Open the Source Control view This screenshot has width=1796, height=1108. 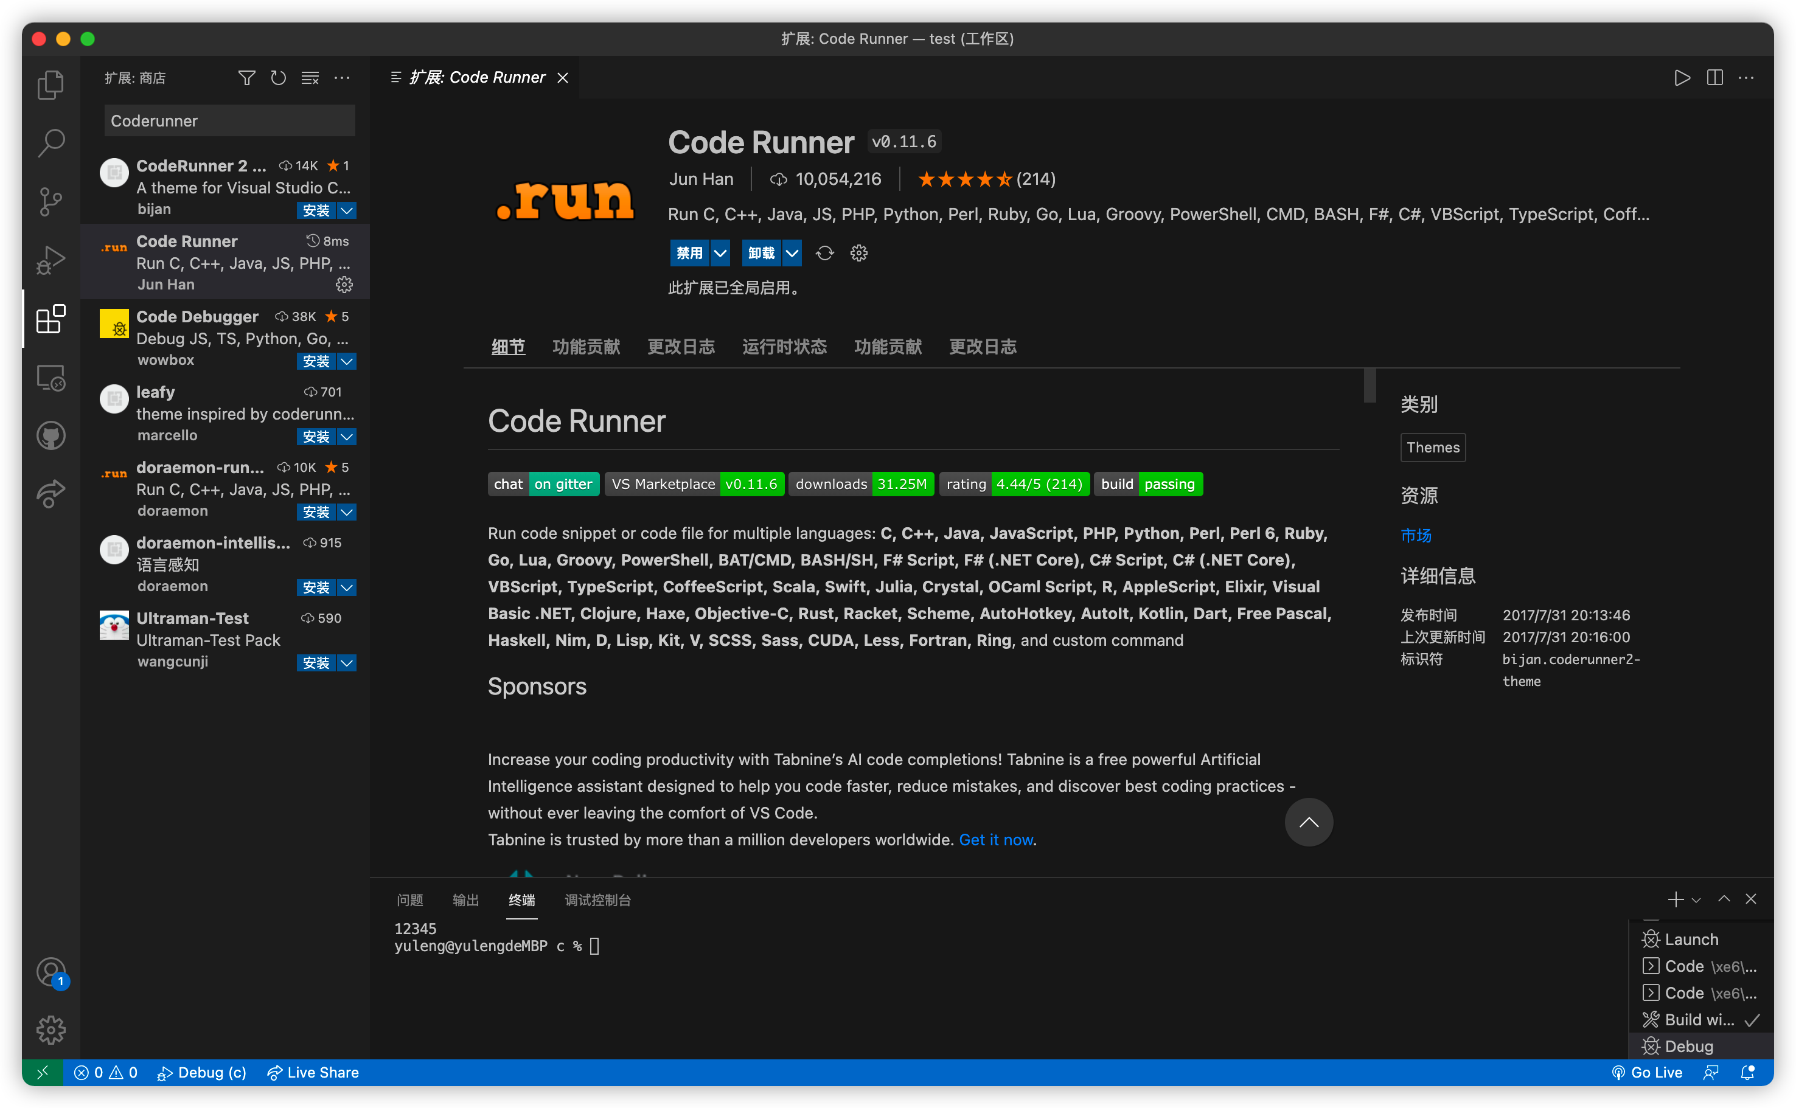pos(50,201)
